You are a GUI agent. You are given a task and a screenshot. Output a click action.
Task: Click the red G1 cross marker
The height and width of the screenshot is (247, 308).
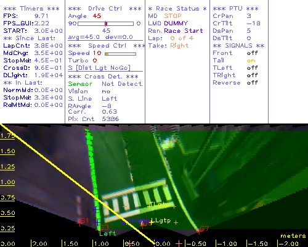coord(79,223)
